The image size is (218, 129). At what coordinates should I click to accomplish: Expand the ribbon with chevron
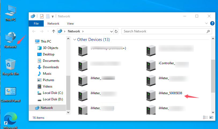click(x=207, y=24)
